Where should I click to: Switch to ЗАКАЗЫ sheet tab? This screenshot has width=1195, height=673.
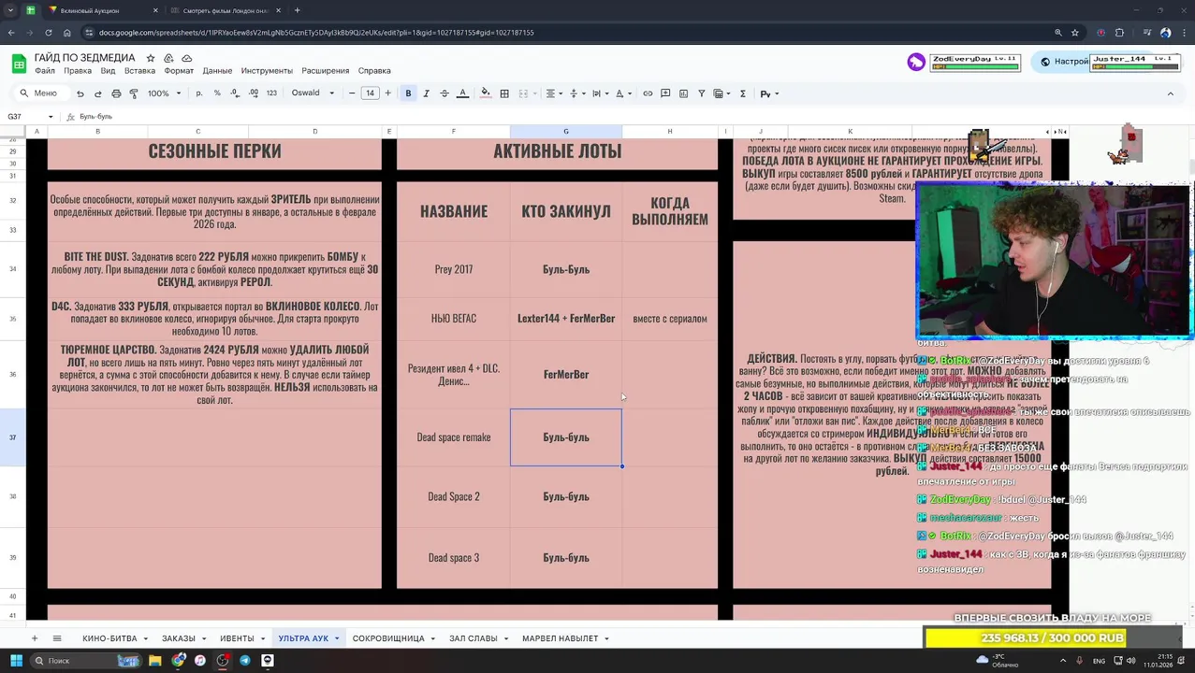pos(179,638)
